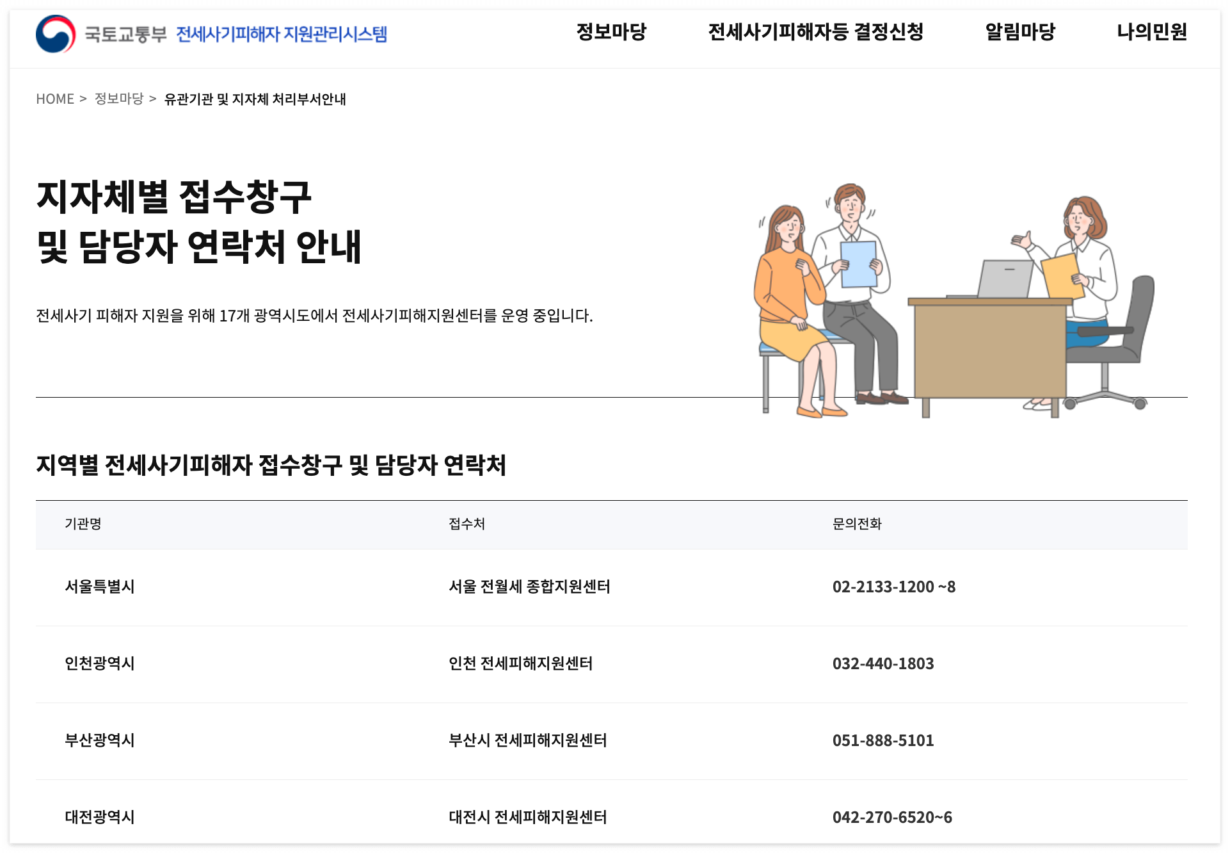Click the 서울 전월세 종합지원센터 entry

530,587
